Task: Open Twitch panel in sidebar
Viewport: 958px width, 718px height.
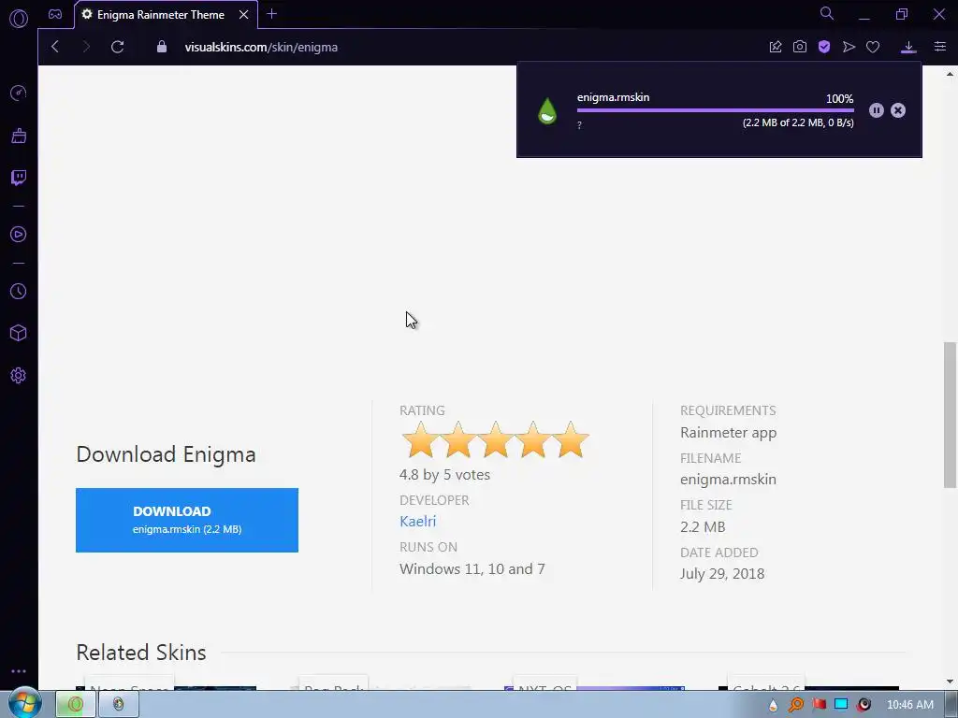Action: point(19,178)
